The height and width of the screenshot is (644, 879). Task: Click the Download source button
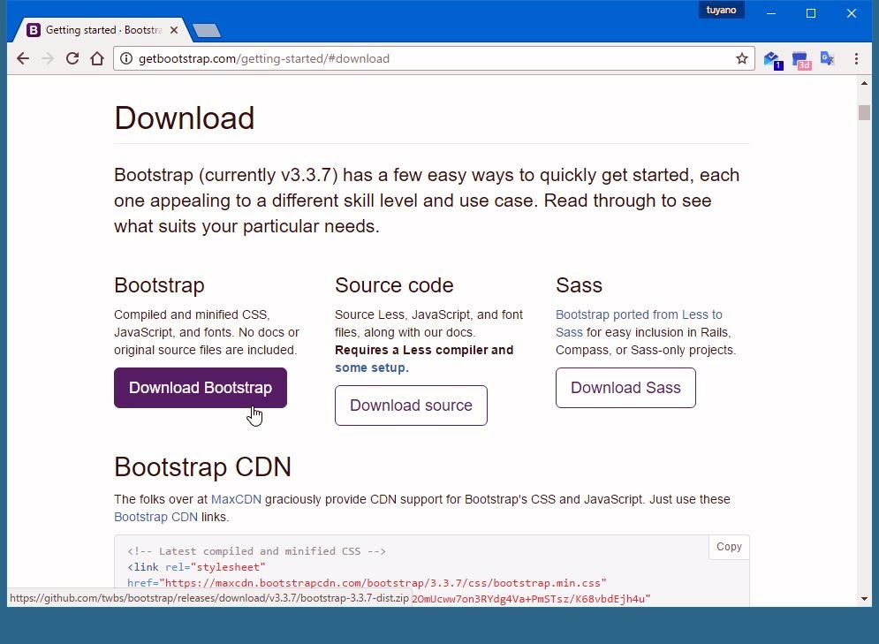point(411,405)
